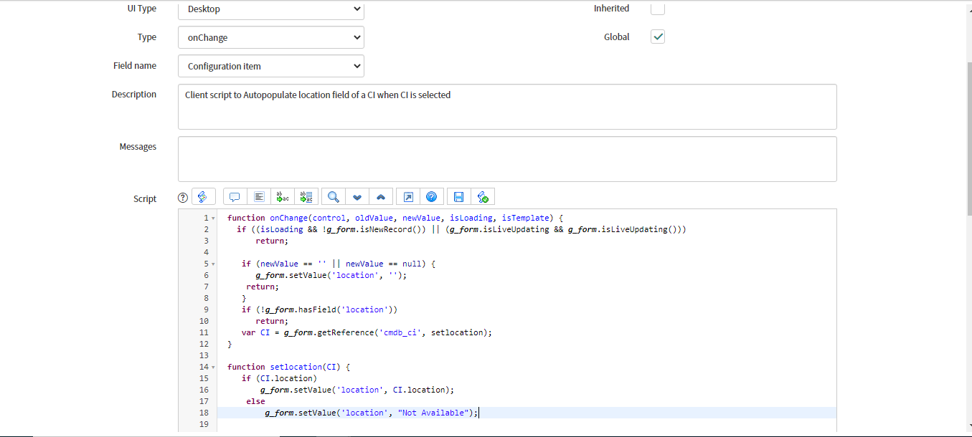Open script search with magnifier icon

tap(334, 197)
